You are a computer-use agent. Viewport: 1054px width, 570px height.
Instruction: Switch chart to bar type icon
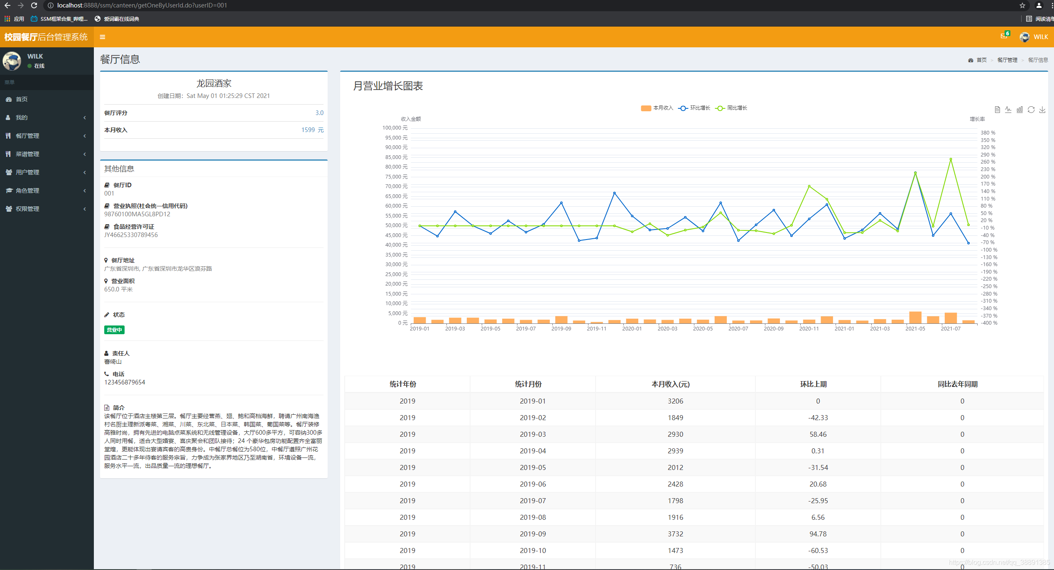pyautogui.click(x=1020, y=110)
